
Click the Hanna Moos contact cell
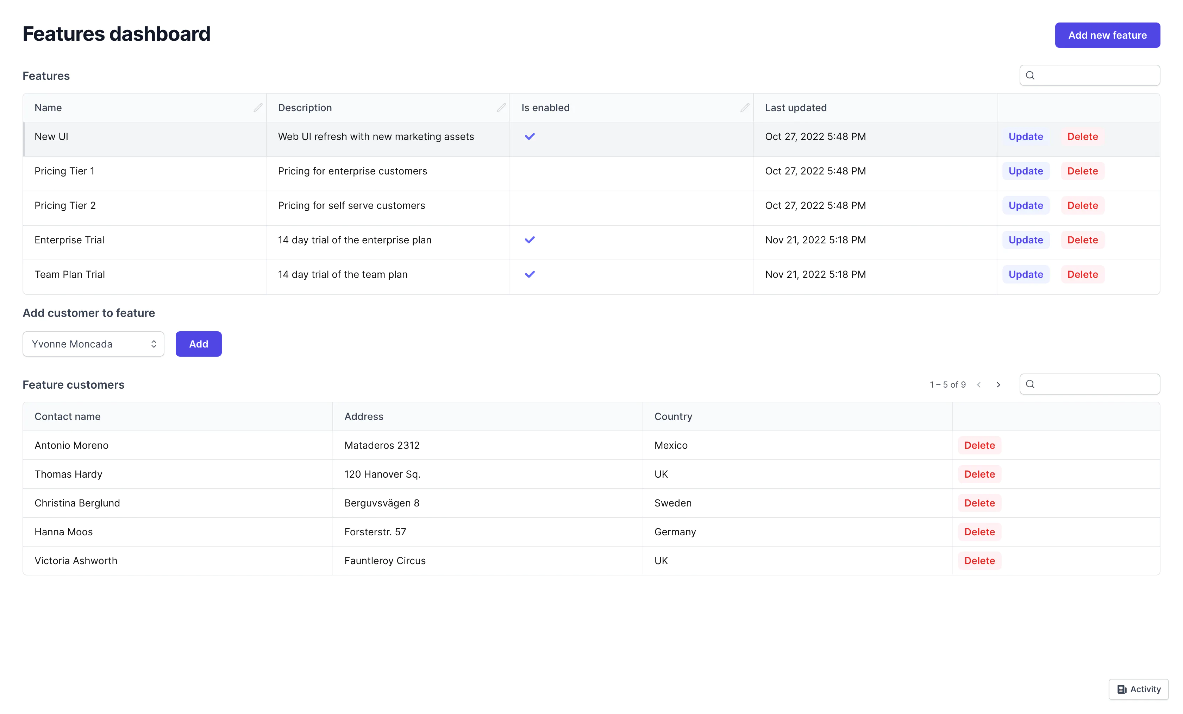click(x=178, y=532)
